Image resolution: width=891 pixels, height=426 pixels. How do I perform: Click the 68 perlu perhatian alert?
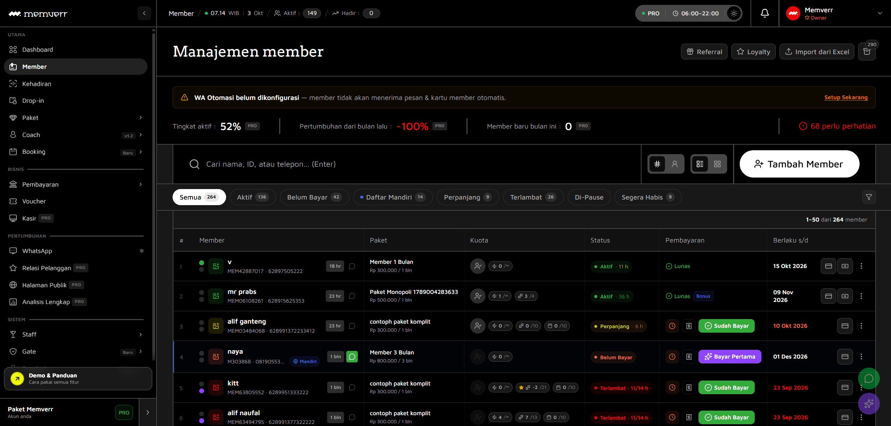(x=837, y=126)
